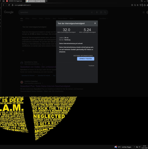Screen dimensions: 148x149
Task: Click the Speedtest für Windows sitelink chip
Action: click(28, 76)
